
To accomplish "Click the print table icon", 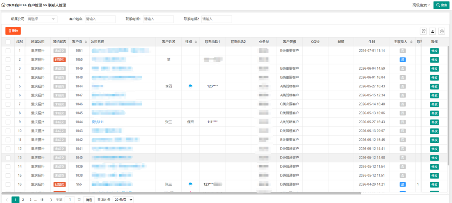I will (x=442, y=31).
